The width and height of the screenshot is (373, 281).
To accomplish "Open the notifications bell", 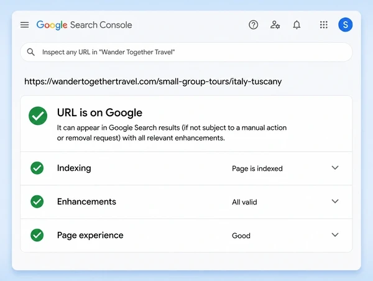I will coord(297,25).
